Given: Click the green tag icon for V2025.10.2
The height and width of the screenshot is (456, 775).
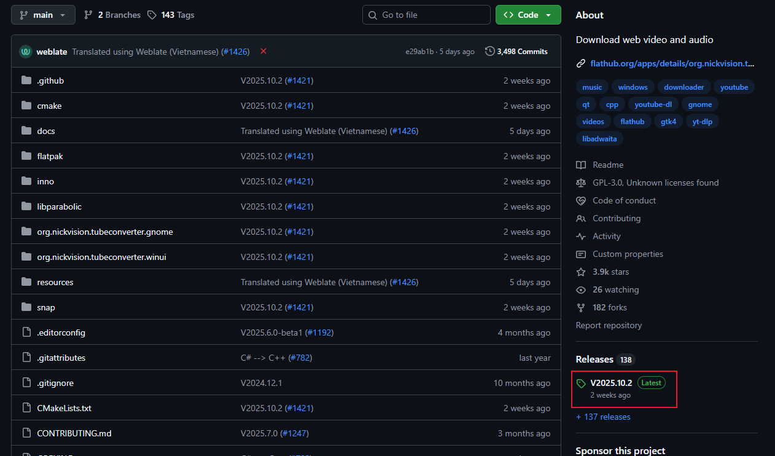Looking at the screenshot, I should tap(581, 383).
